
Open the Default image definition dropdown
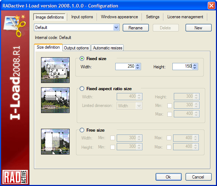pos(116,28)
